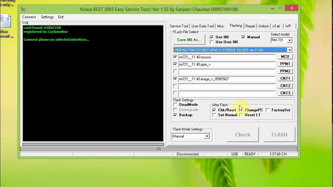Toggle the Chk/Read after-flash checkbox
The image size is (333, 187).
214,110
